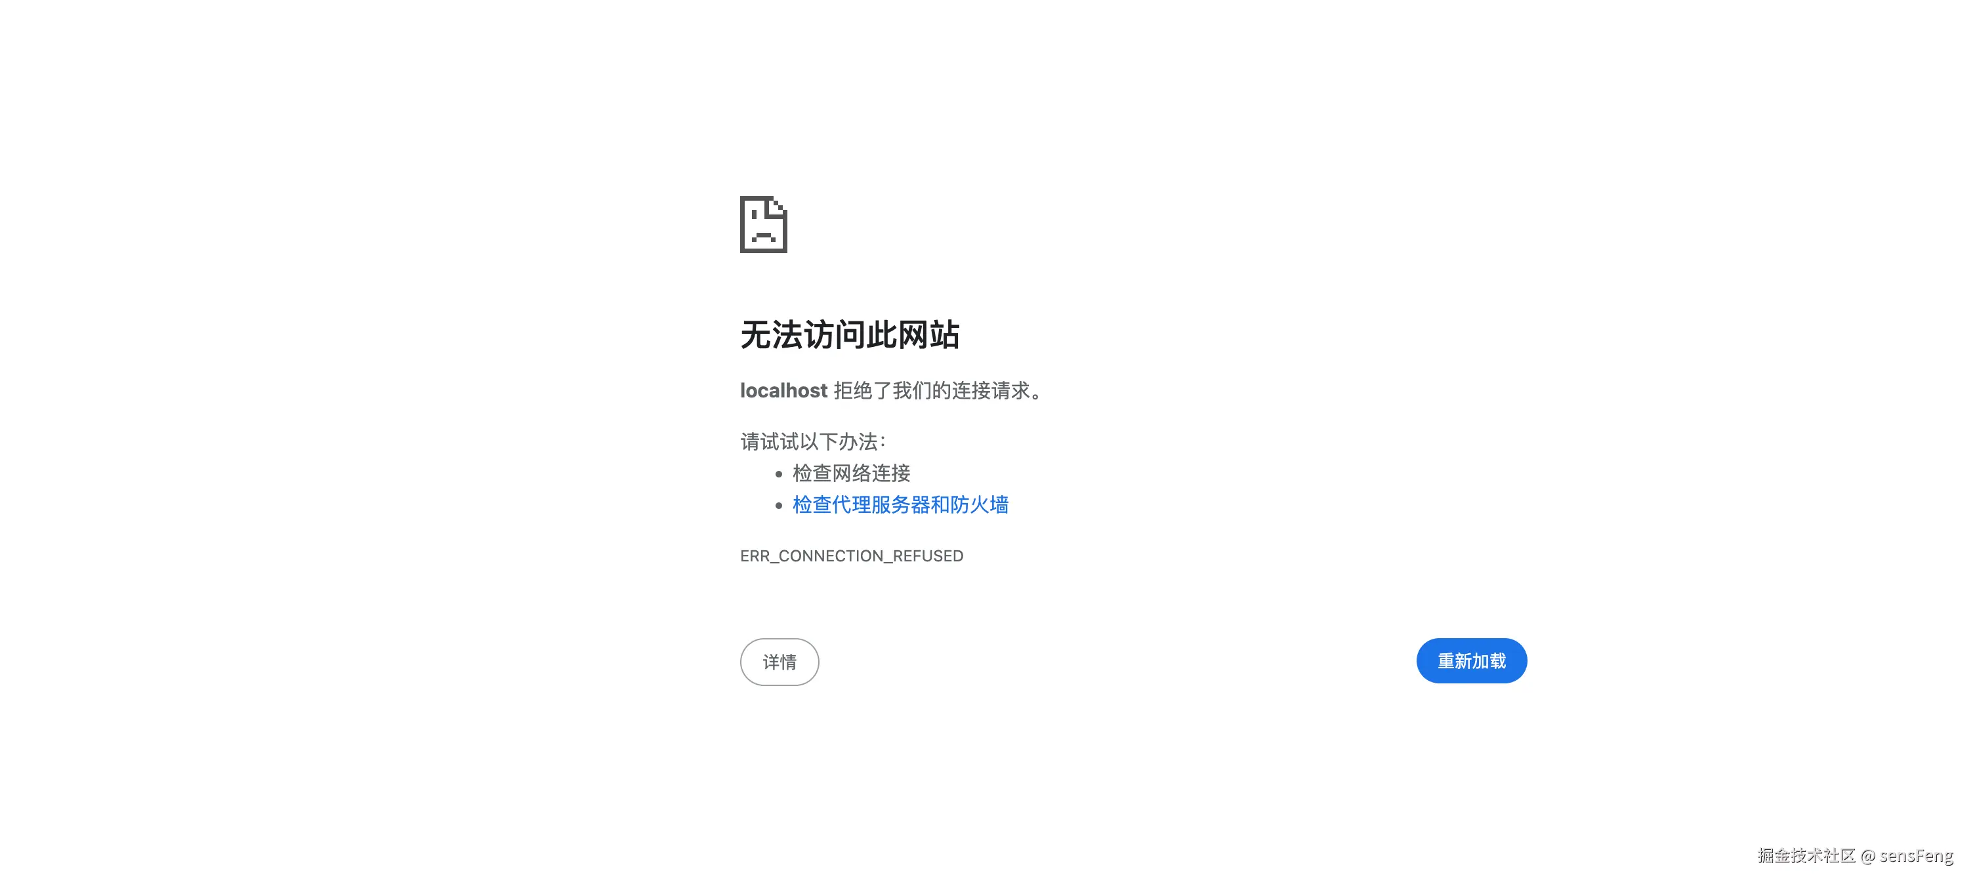Open the 详情 details button
The height and width of the screenshot is (888, 1975).
779,662
